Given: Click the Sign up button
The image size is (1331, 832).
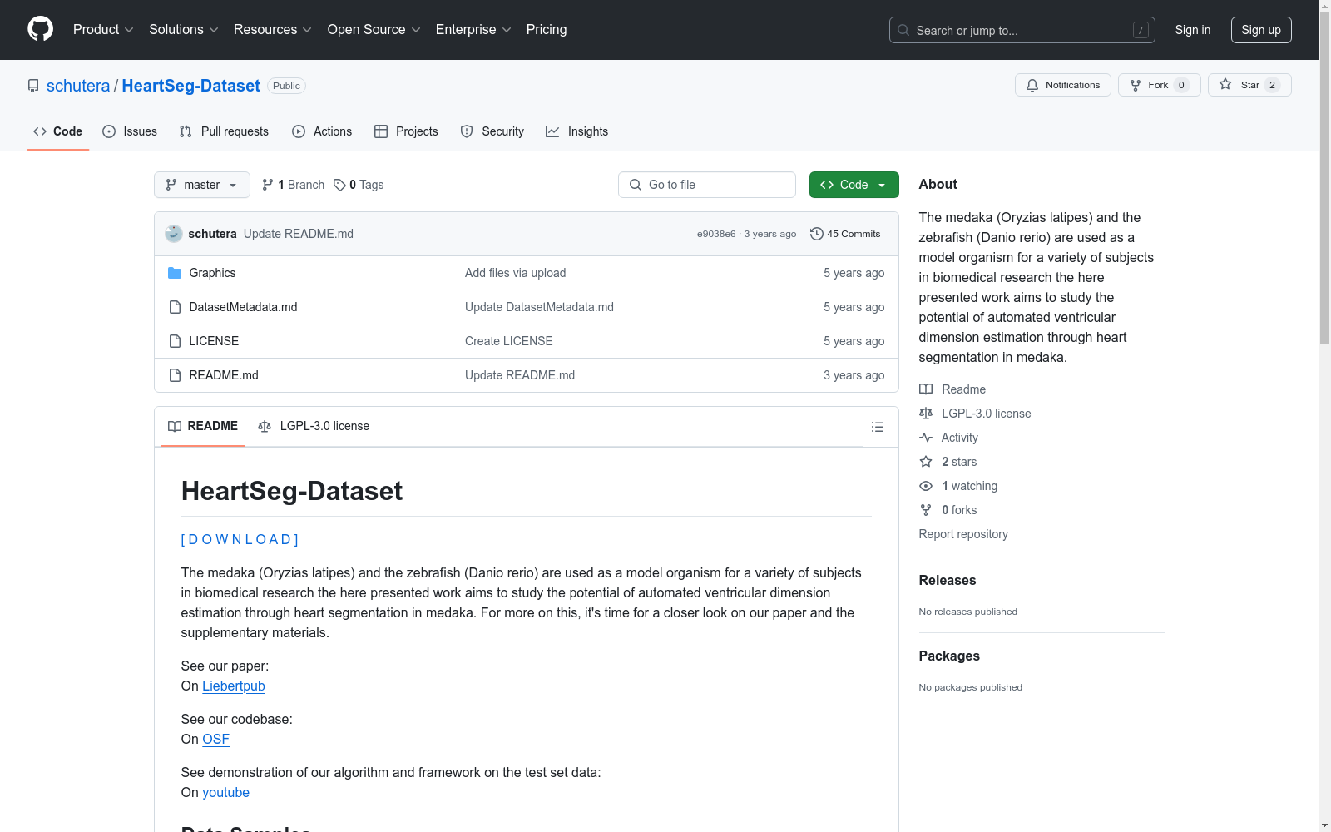Looking at the screenshot, I should (x=1261, y=30).
